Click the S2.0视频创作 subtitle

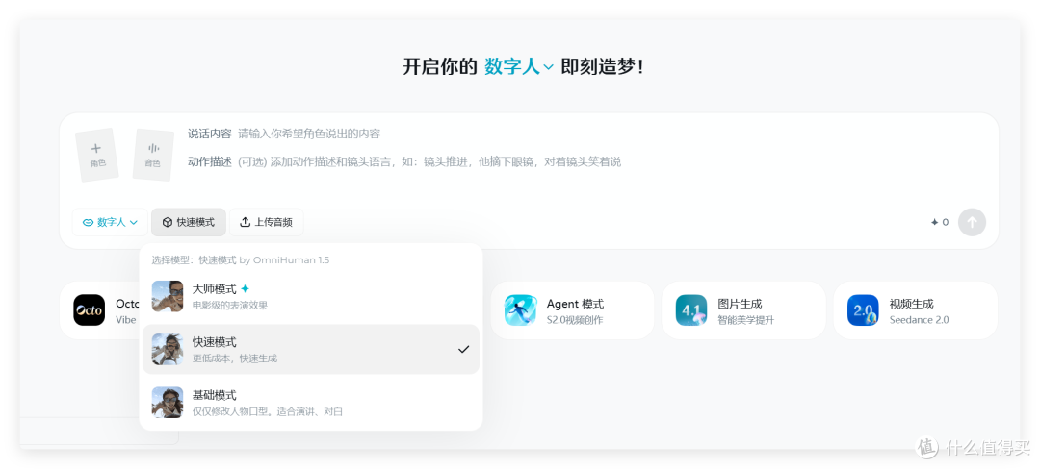click(574, 320)
